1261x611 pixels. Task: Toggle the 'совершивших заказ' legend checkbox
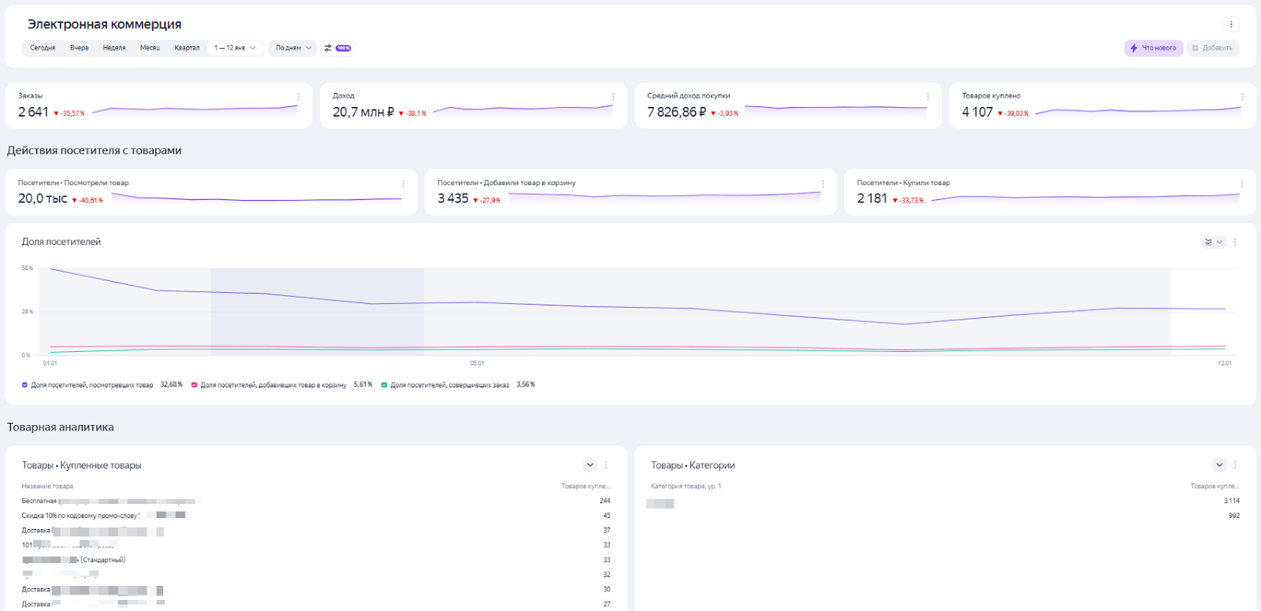tap(385, 385)
